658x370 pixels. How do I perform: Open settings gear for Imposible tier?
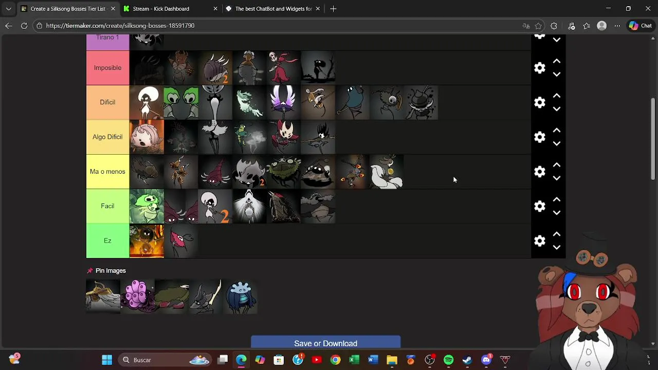(x=539, y=68)
